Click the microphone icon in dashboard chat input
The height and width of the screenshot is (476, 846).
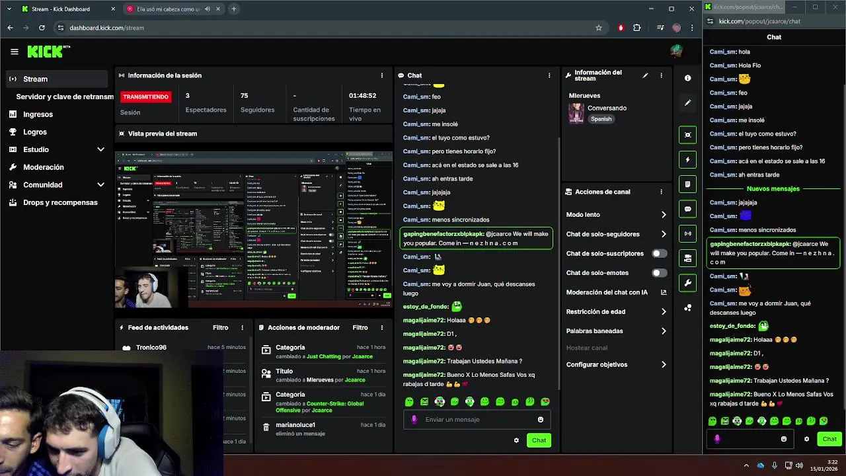414,419
